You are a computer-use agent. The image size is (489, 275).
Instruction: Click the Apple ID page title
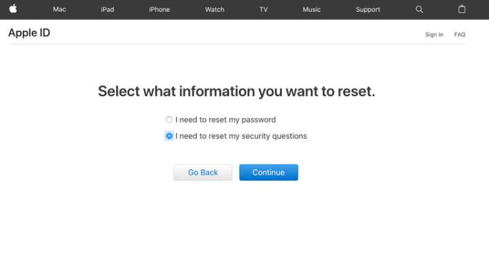pyautogui.click(x=29, y=33)
